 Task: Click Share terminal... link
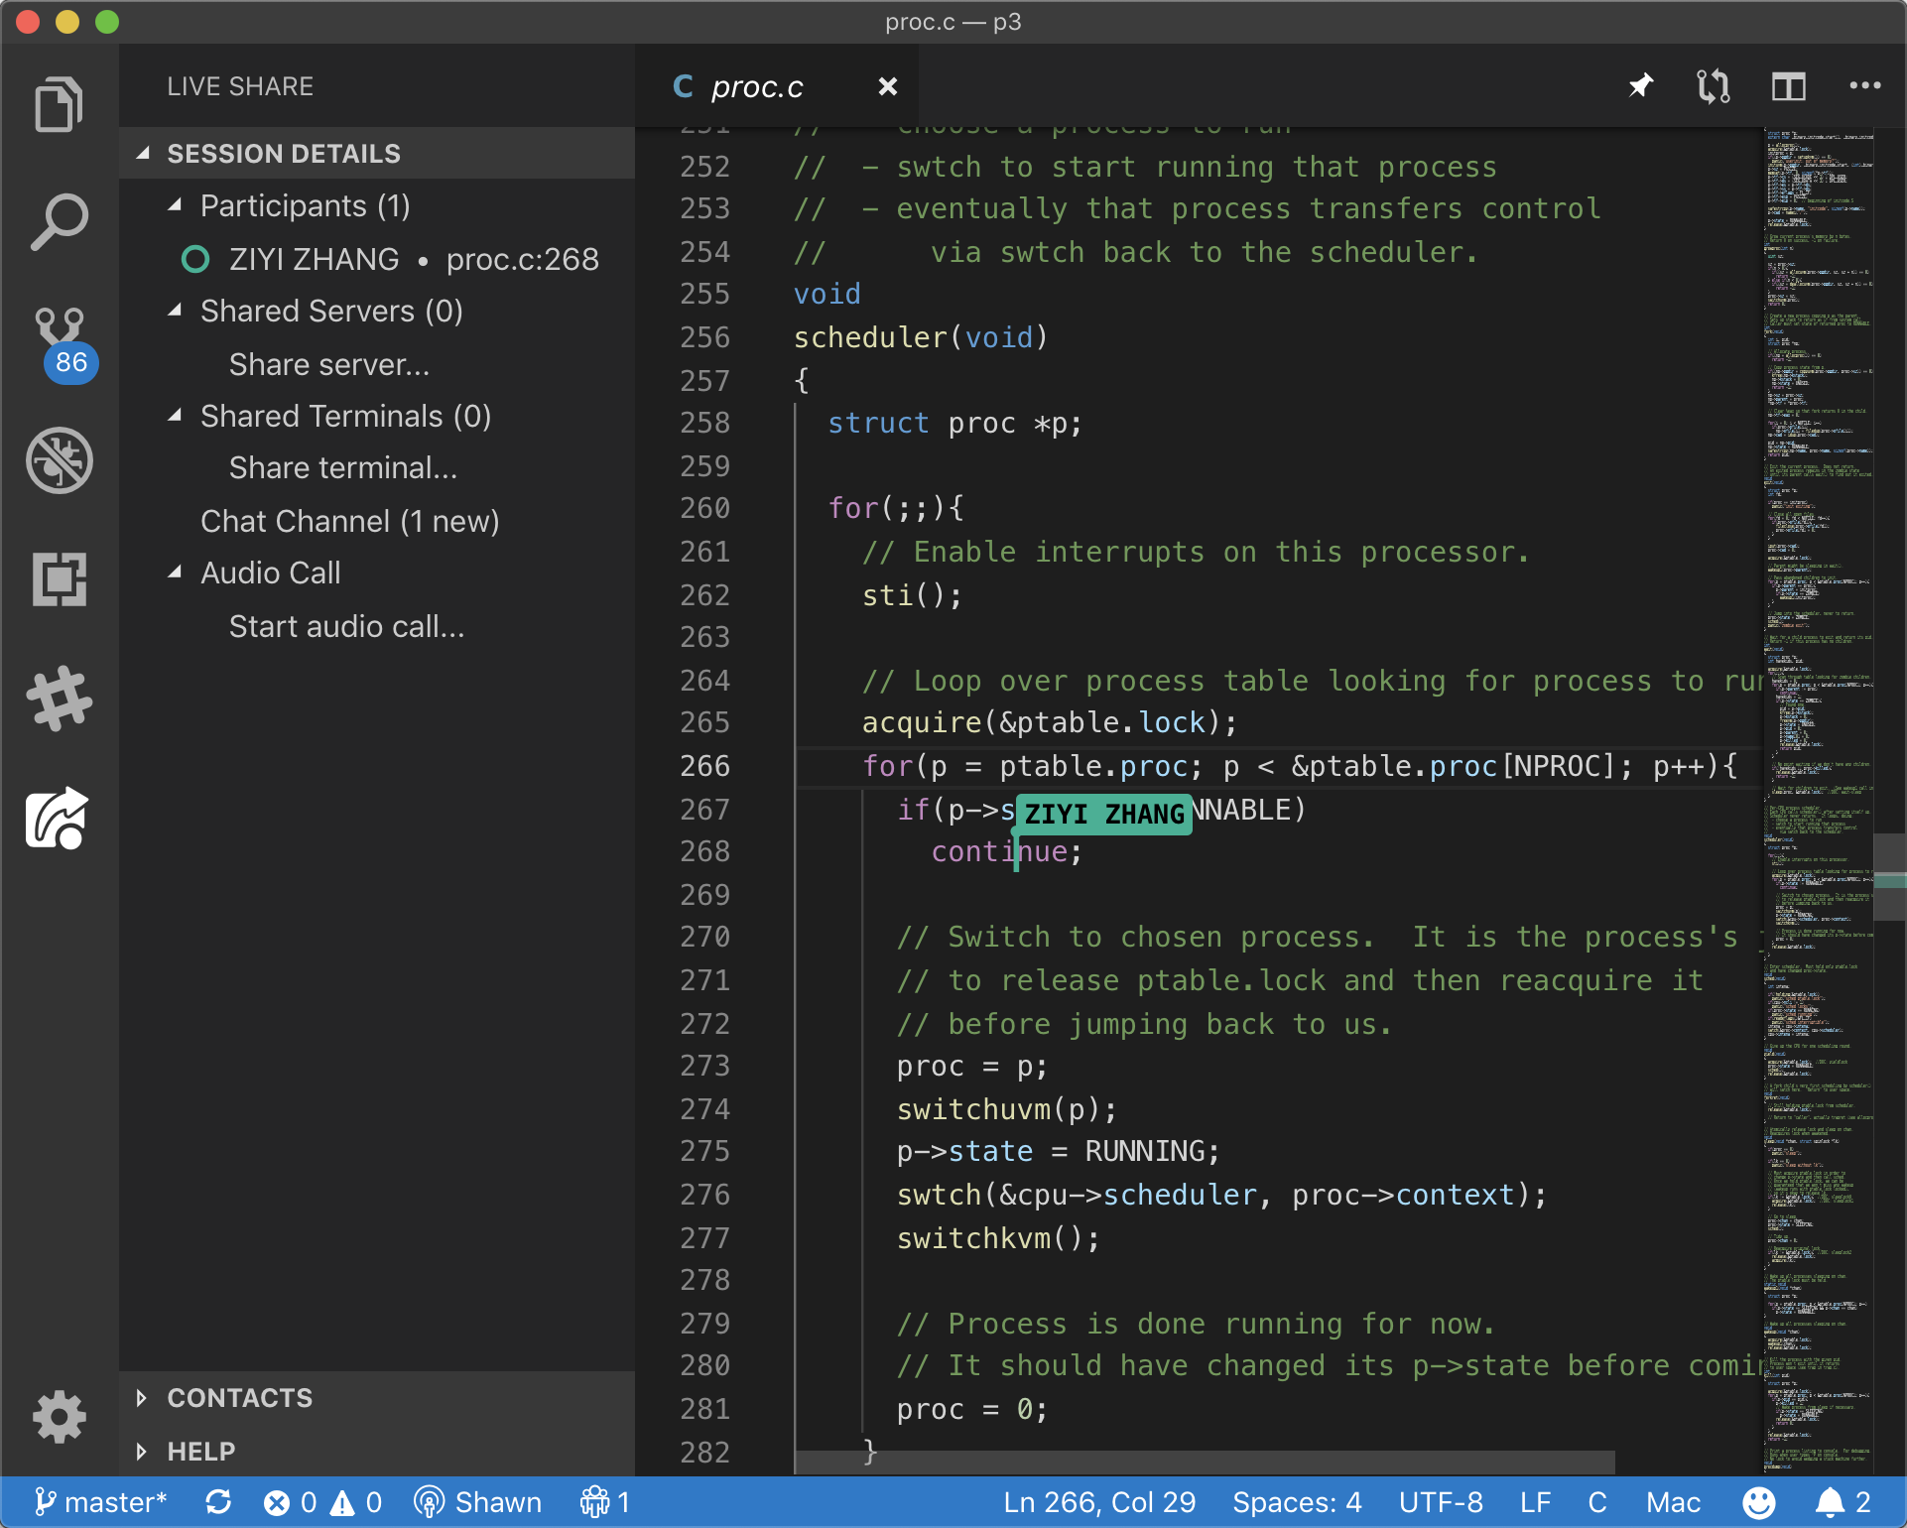343,467
